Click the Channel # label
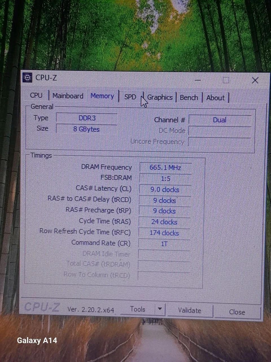The height and width of the screenshot is (362, 271). [169, 120]
